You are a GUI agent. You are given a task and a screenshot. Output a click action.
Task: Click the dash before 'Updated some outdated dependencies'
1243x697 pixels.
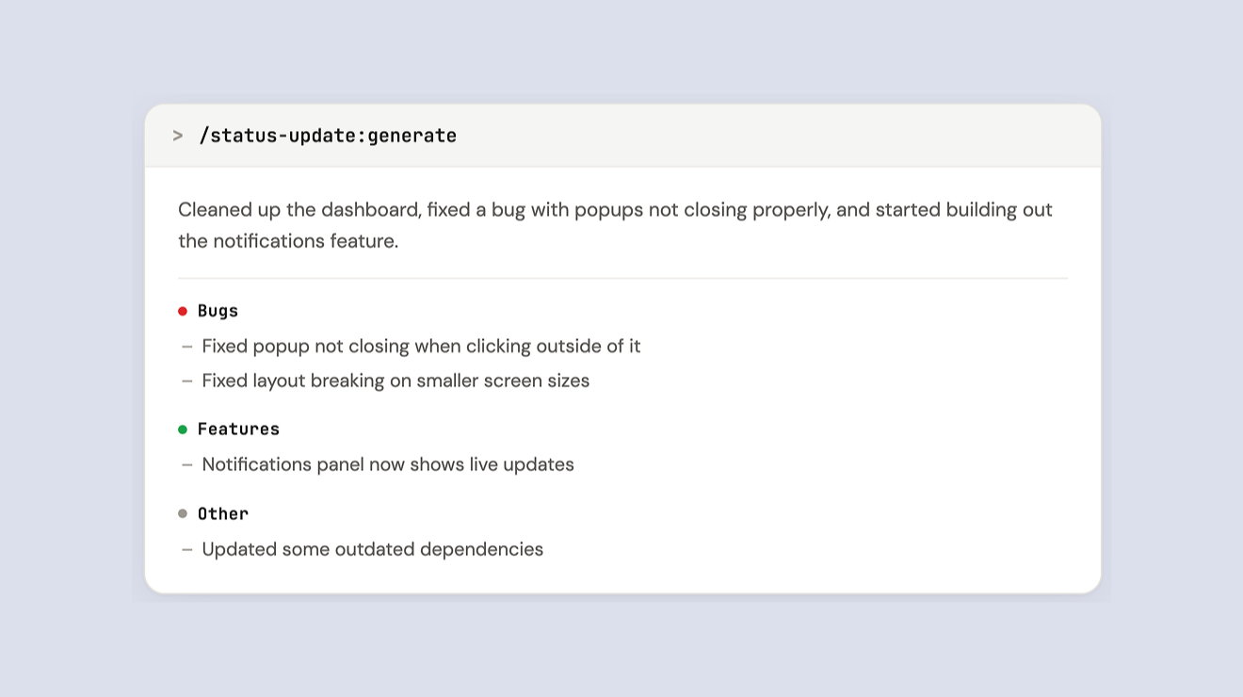[x=187, y=550]
